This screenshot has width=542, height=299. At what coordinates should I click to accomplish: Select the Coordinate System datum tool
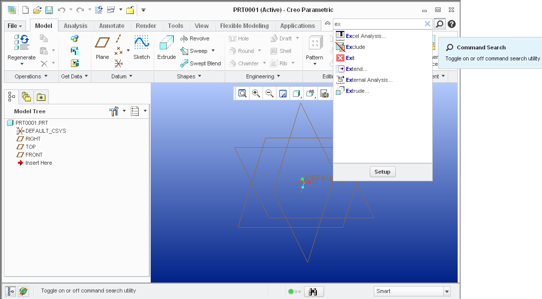coord(119,63)
